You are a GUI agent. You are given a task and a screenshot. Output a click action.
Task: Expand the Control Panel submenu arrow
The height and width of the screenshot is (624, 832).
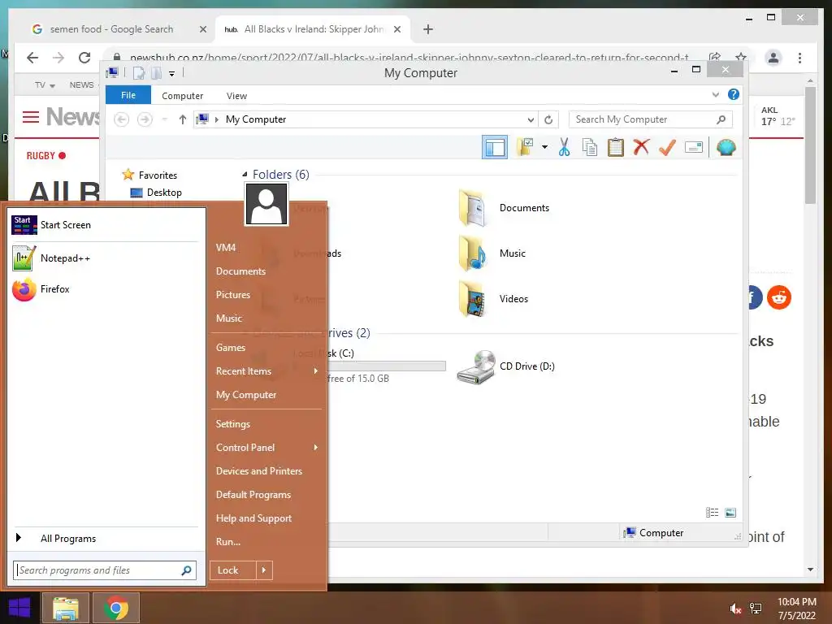click(x=316, y=448)
